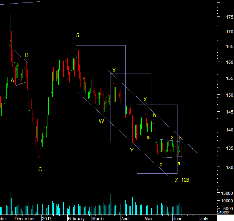Screen dimensions: 234x221
Task: Click the "March" date axis label
Action: [x=98, y=219]
